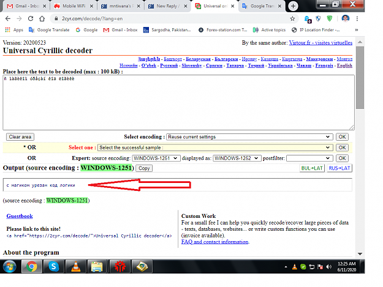
Task: Open the Apps grid shortcut
Action: click(14, 30)
